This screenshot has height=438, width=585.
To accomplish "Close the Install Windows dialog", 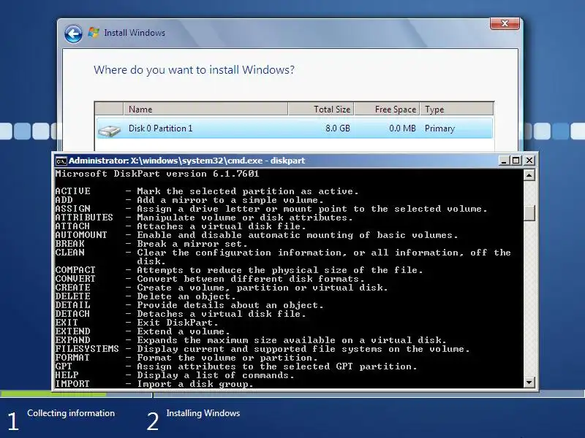I will (x=505, y=23).
